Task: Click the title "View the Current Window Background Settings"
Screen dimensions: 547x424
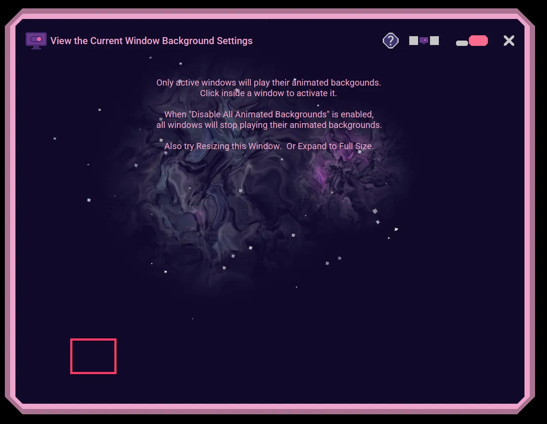Action: (151, 41)
